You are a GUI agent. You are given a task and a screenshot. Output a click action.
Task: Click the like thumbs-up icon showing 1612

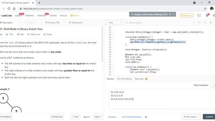[7, 34]
